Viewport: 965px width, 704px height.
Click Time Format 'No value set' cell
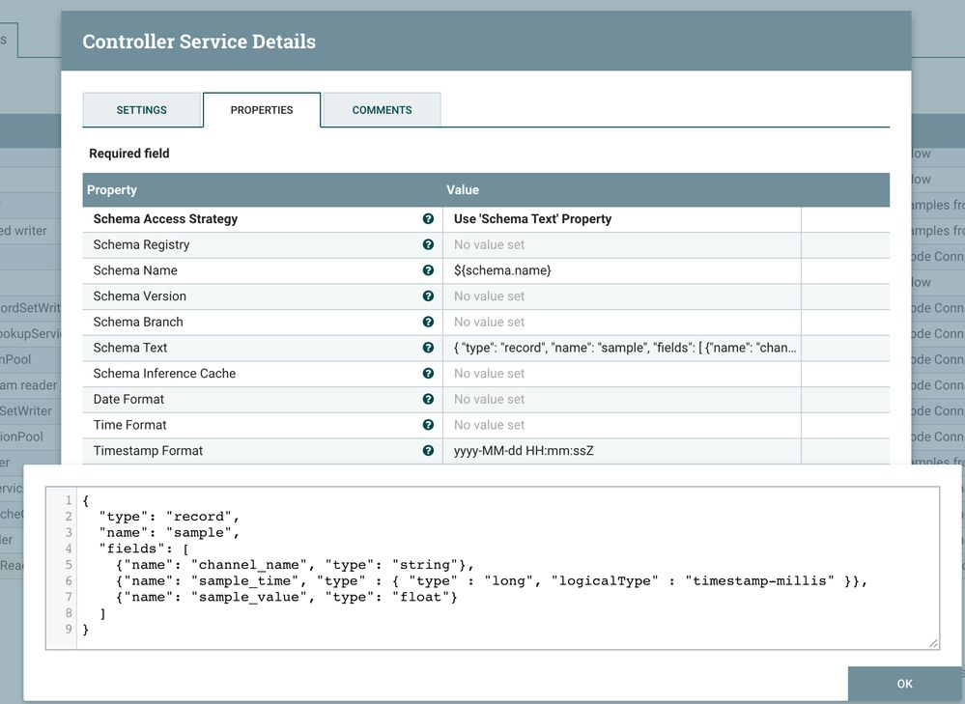coord(621,425)
